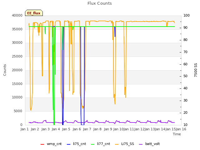The image size is (200, 150).
Task: Toggle the li77_cnt legend entry
Action: 101,144
